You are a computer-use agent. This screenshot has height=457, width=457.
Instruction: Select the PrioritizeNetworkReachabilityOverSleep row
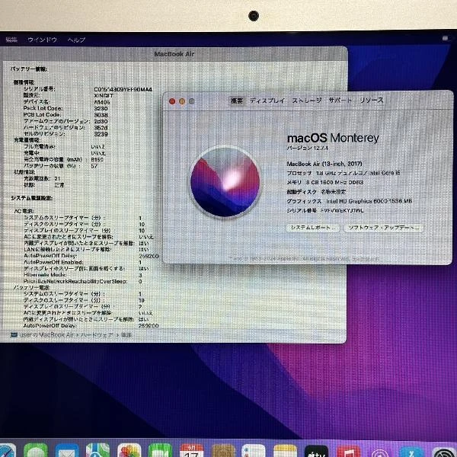coord(83,281)
